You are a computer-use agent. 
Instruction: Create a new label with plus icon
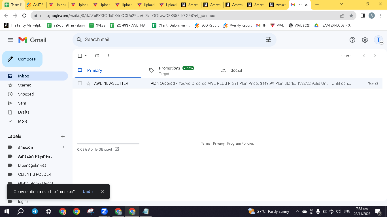point(63,136)
